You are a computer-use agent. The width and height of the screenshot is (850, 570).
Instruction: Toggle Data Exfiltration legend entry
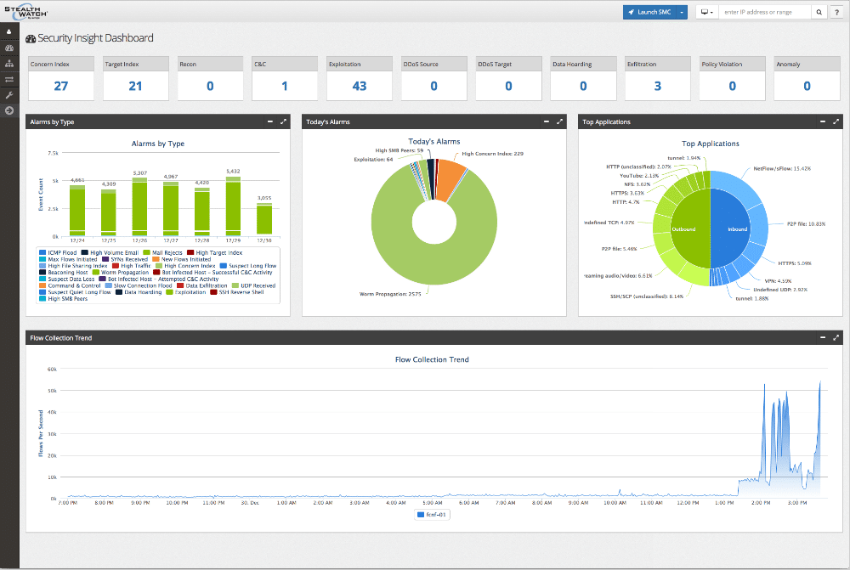(x=202, y=285)
